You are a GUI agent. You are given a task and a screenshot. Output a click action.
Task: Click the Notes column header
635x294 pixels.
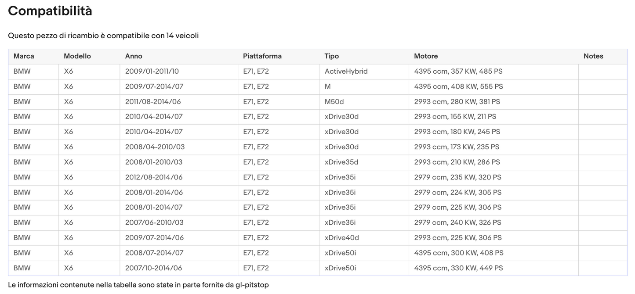(x=593, y=56)
